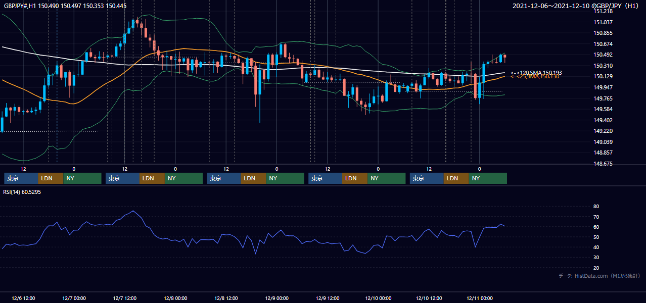Click the 12/8 12:00 time axis label
The image size is (646, 303).
click(x=226, y=298)
